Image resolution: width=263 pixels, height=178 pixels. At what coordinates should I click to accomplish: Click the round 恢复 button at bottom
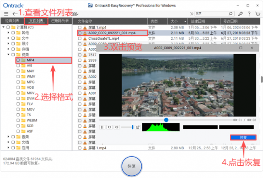coord(131,166)
